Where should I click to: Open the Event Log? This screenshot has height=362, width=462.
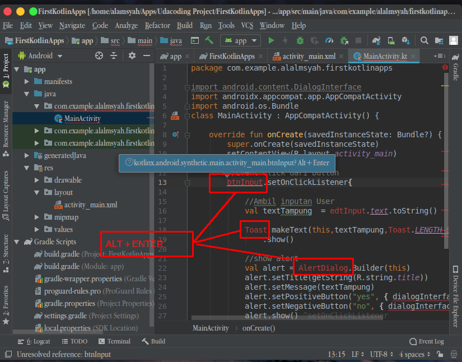(x=426, y=341)
